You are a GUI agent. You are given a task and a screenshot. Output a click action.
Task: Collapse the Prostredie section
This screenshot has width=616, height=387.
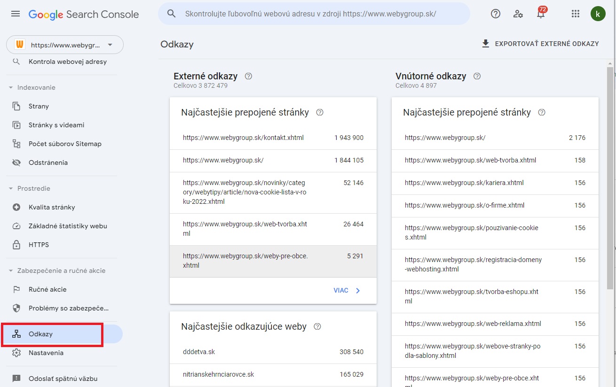[11, 188]
